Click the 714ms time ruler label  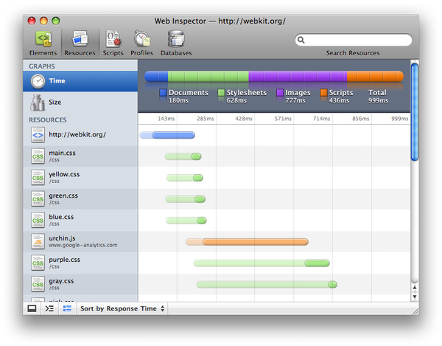(321, 119)
